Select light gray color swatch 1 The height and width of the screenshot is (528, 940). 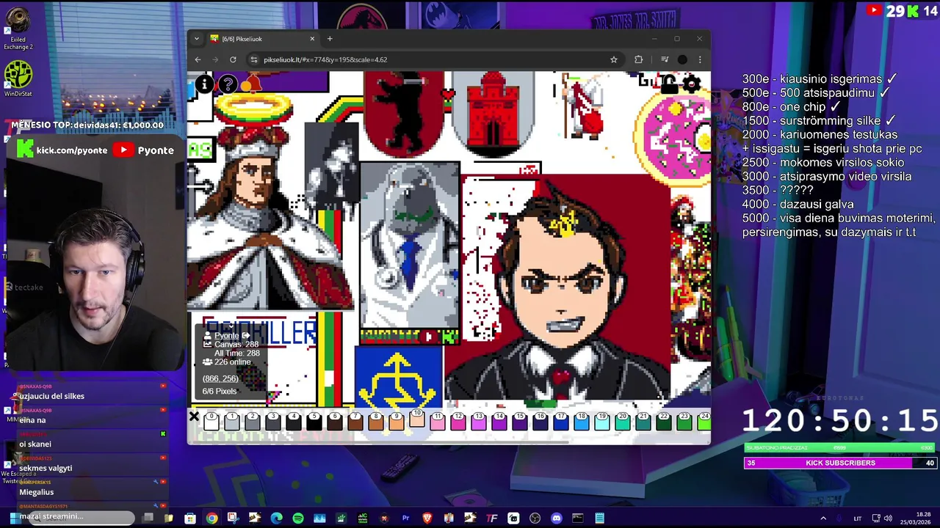coord(232,420)
